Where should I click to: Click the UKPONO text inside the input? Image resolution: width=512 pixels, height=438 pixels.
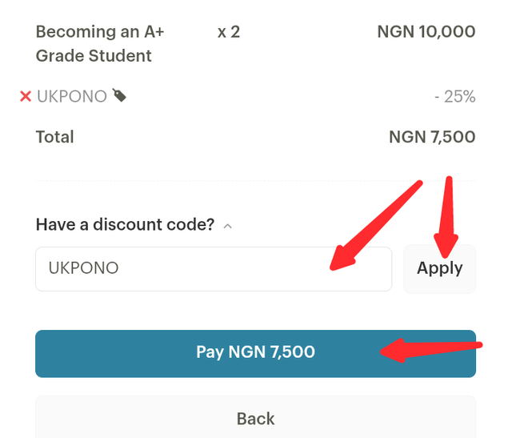tap(83, 268)
